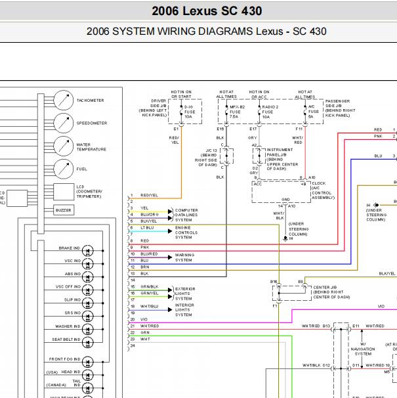This screenshot has height=398, width=397.
Task: Click pin 20 'VIO' wire label
Action: tap(144, 319)
